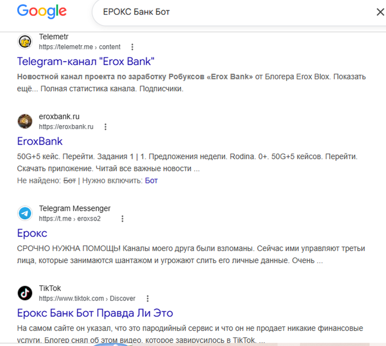
Task: Open the Google logo homepage
Action: coord(42,12)
